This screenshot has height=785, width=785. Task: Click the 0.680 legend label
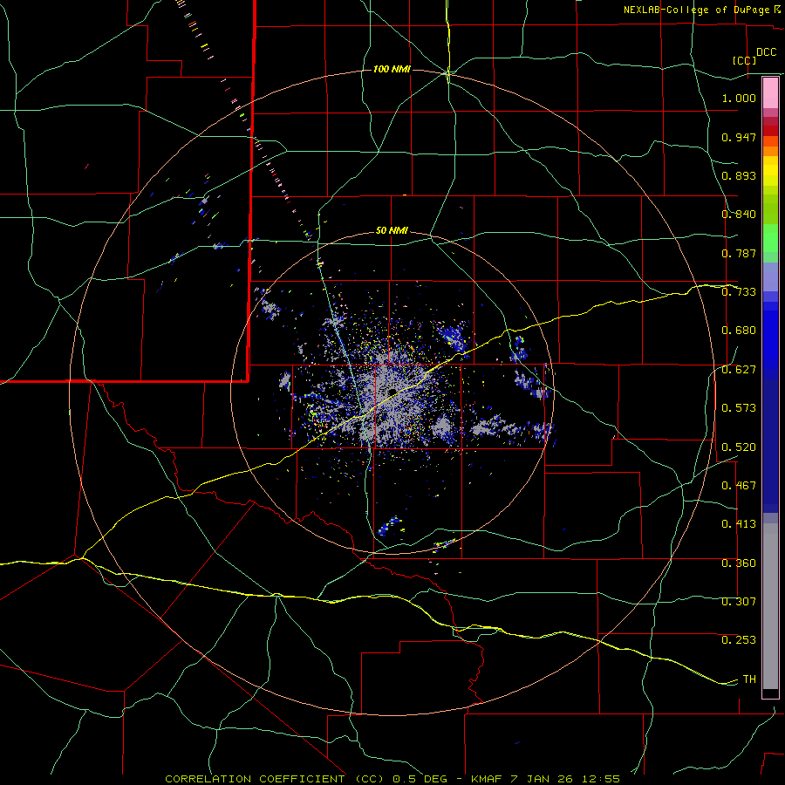pos(739,331)
